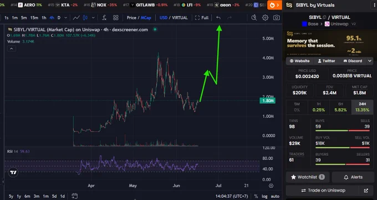Copy SIBYL token address icon
The width and height of the screenshot is (377, 200).
click(x=324, y=17)
